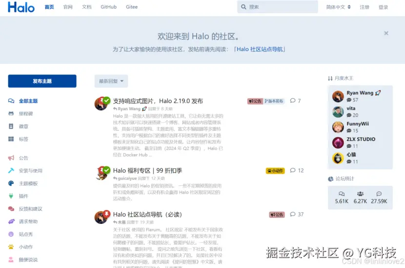405x268 pixels.
Task: Click the 5.61K discussions statistic
Action: [342, 198]
